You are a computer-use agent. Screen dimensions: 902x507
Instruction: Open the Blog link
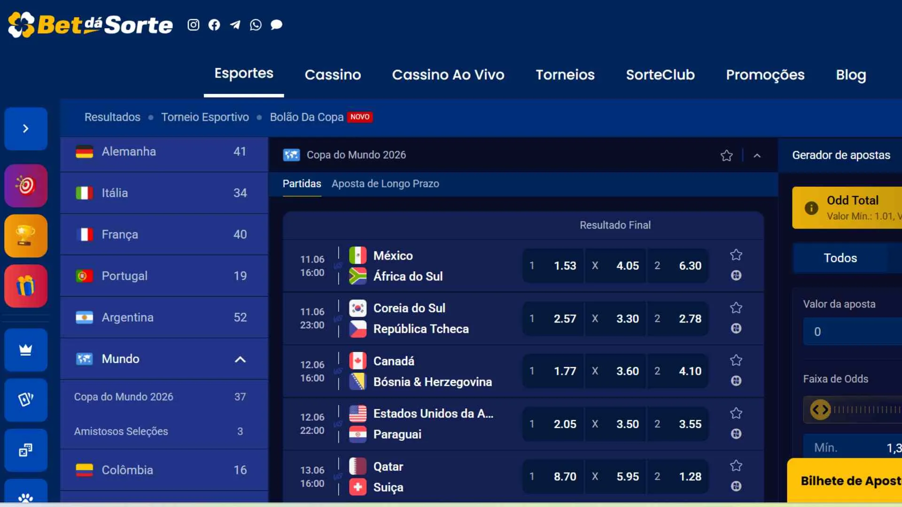click(851, 75)
